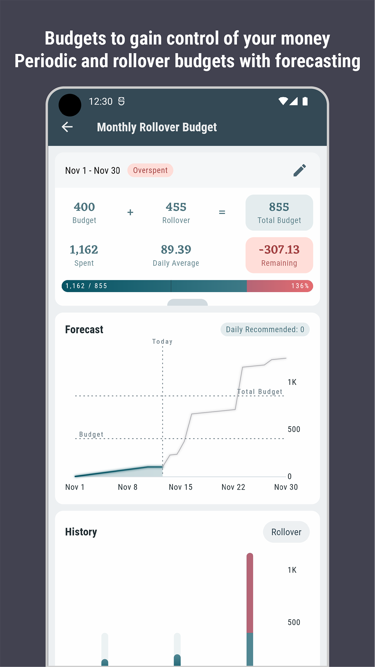Image resolution: width=375 pixels, height=667 pixels.
Task: Select the -307.13 Remaining tile
Action: tap(279, 255)
